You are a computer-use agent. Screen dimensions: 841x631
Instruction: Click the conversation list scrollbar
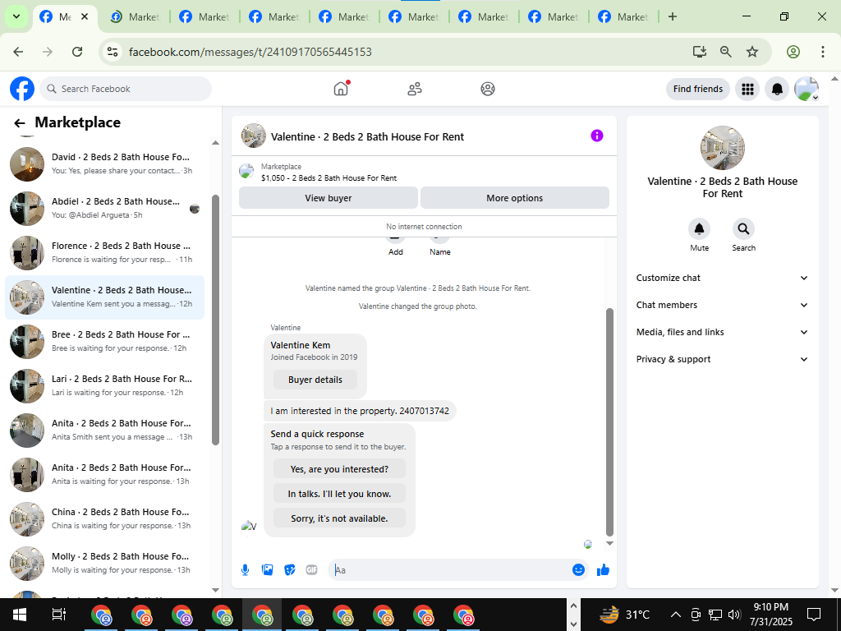point(216,320)
